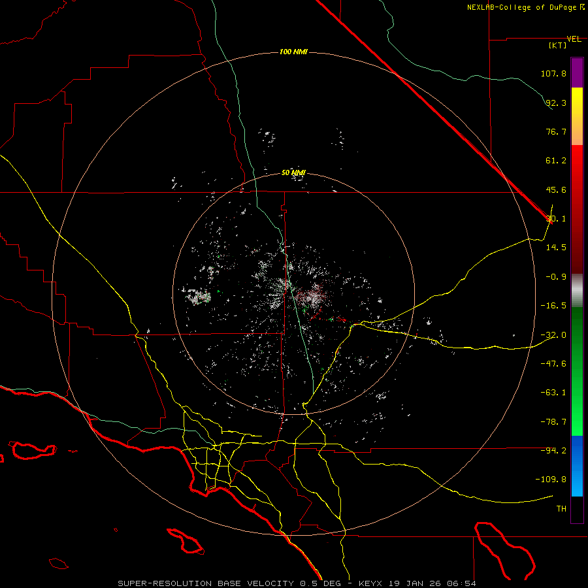This screenshot has width=588, height=588.
Task: Pick the 61.2 velocity value
Action: coord(556,161)
